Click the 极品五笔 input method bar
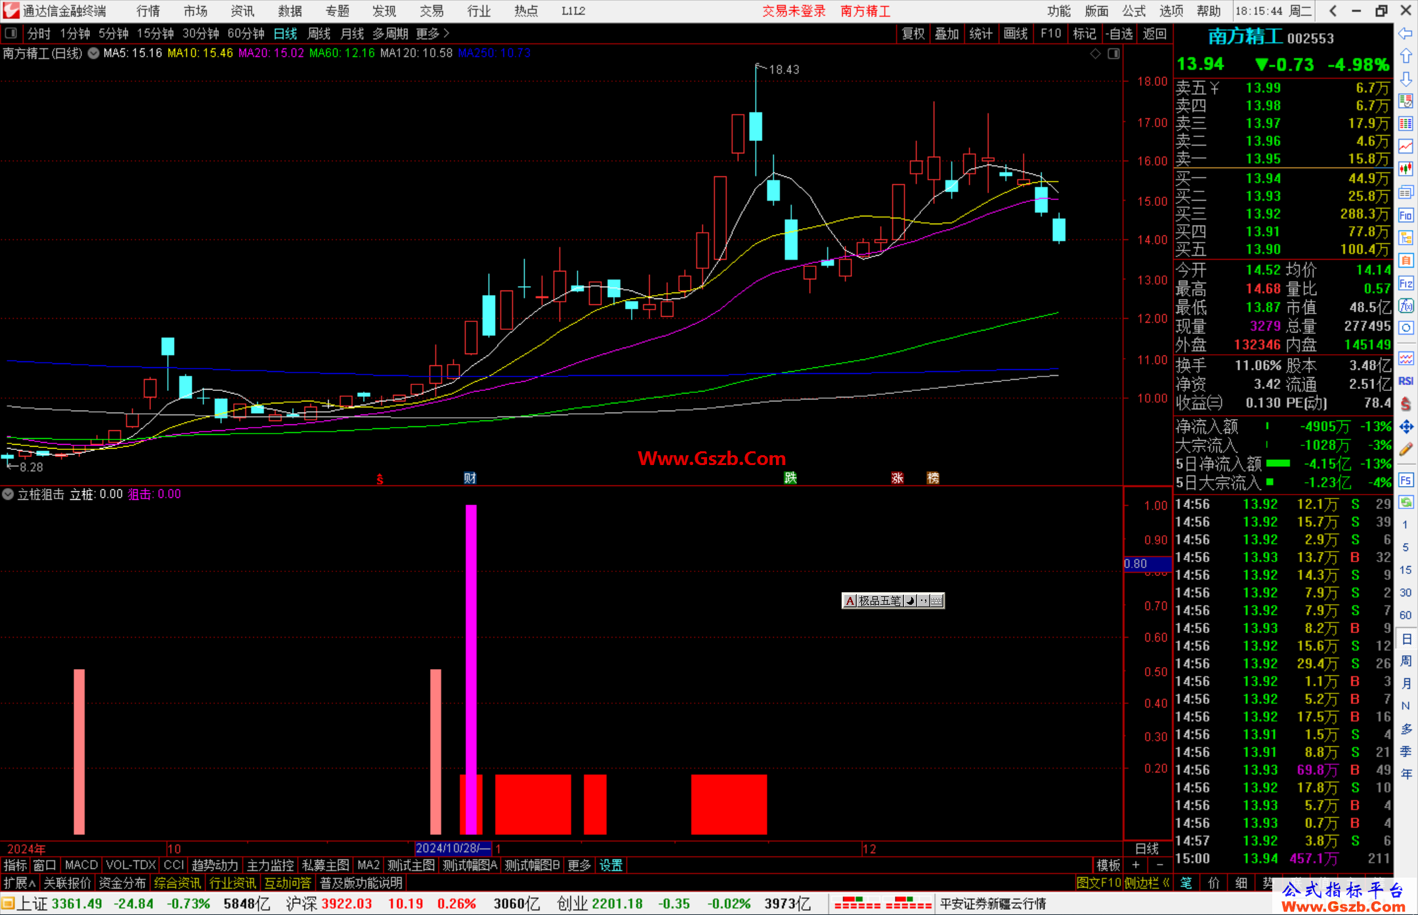The width and height of the screenshot is (1418, 915). [893, 600]
